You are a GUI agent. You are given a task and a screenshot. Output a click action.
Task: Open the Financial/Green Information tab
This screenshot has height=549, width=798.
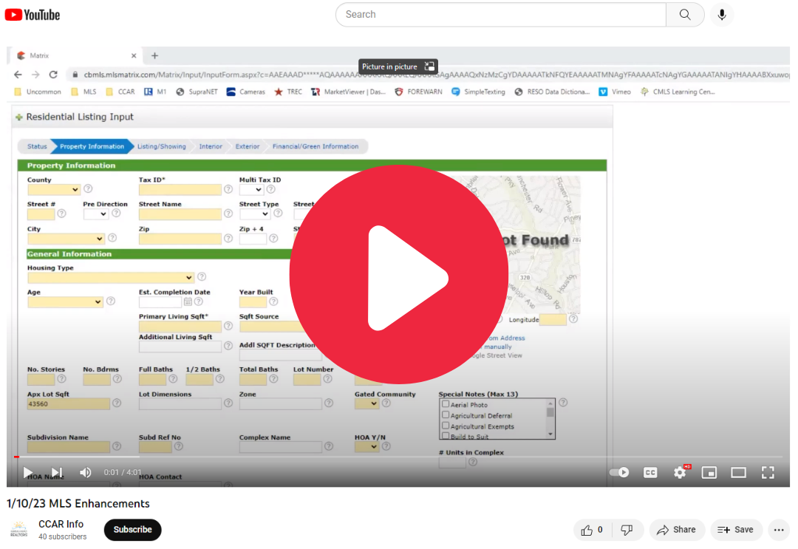click(x=315, y=146)
